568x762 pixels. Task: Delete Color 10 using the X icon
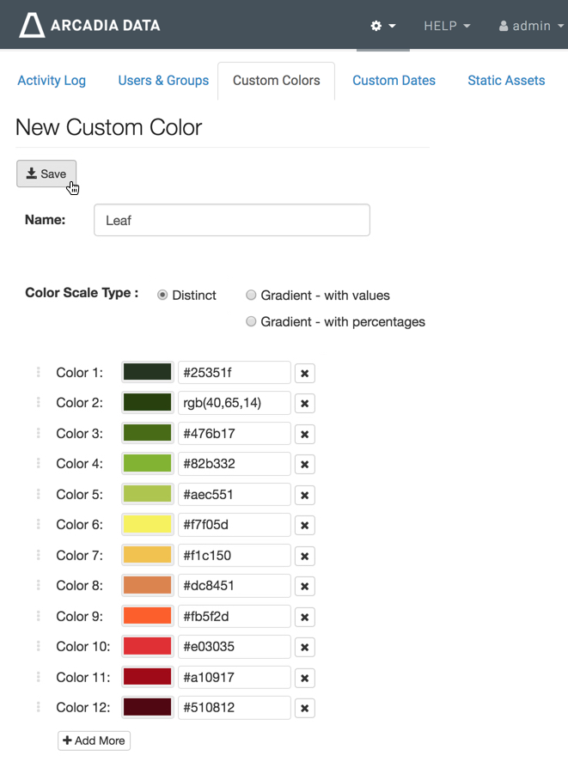(x=304, y=647)
